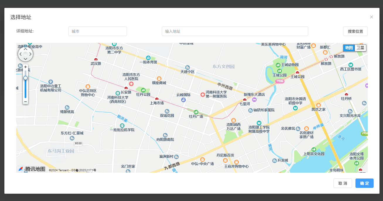383x201 pixels.
Task: Select 洛阳市东方人民医院 hospital marker
Action: click(131, 84)
